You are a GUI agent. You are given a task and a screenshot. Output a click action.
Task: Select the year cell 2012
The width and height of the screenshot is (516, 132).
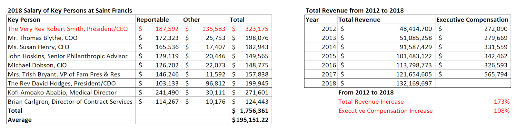321,29
